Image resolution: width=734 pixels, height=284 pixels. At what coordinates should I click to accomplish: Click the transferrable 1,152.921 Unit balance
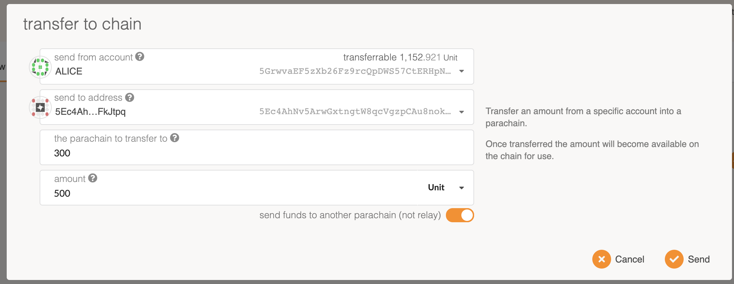400,57
